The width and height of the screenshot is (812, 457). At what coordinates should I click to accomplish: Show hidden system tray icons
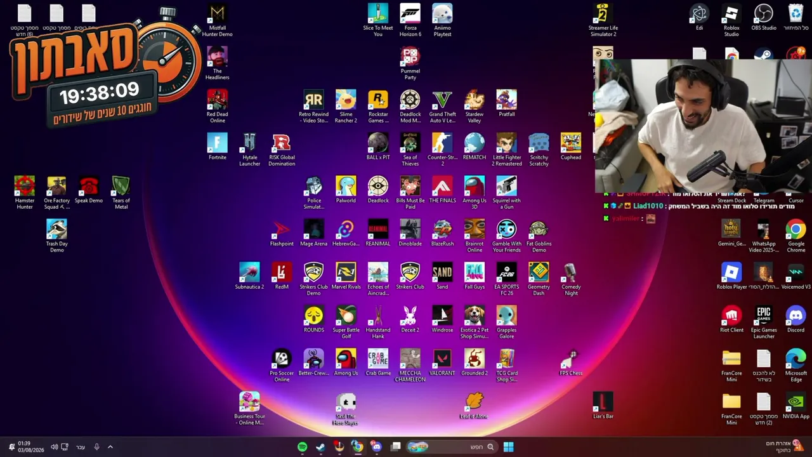[x=110, y=447]
